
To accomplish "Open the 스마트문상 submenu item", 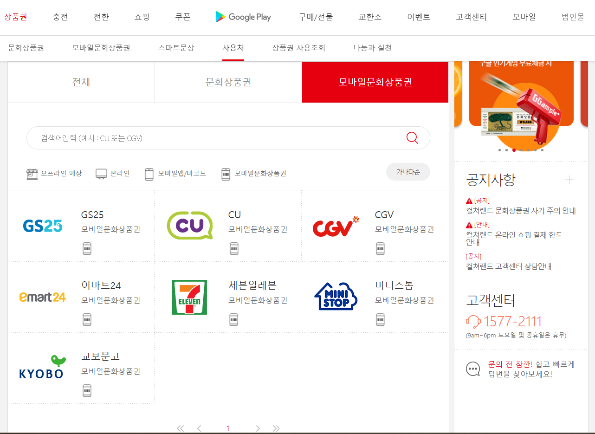I will [x=176, y=48].
